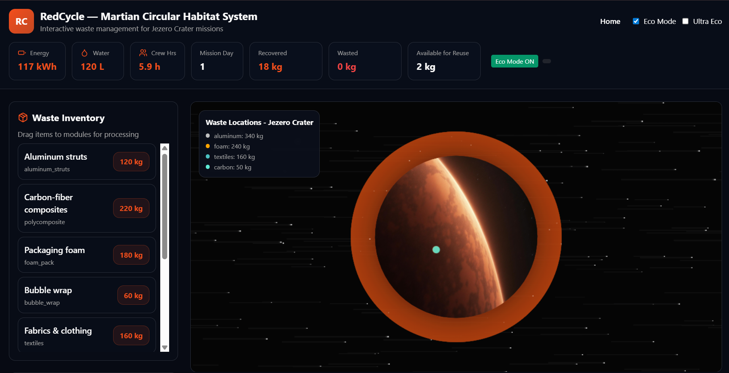Select the Carbon-fiber composites inventory card
This screenshot has height=373, width=729.
tap(87, 208)
